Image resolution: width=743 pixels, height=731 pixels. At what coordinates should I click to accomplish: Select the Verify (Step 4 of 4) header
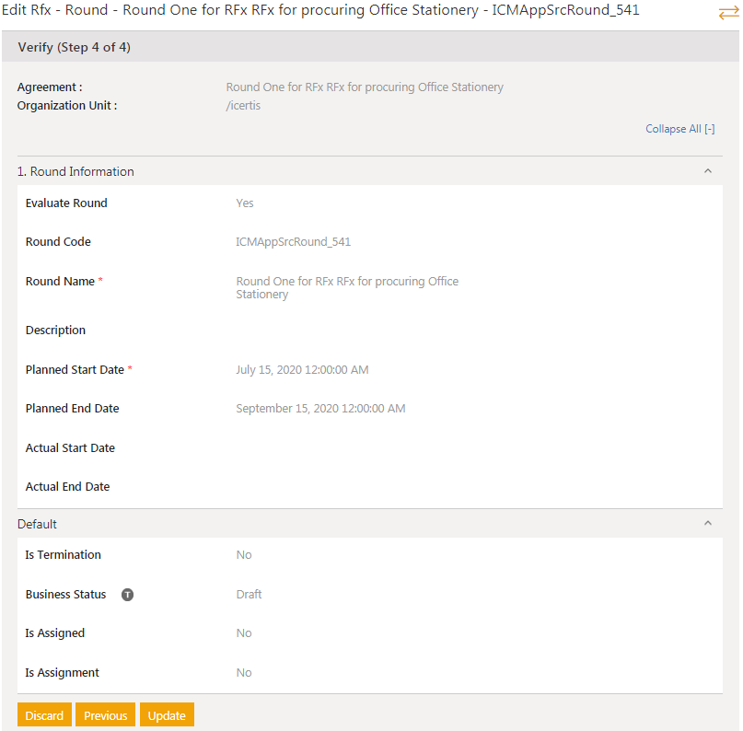click(75, 47)
